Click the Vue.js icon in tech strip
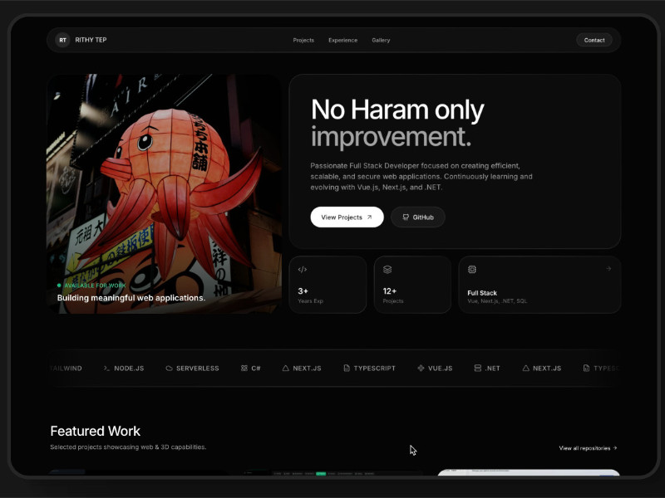 (421, 368)
